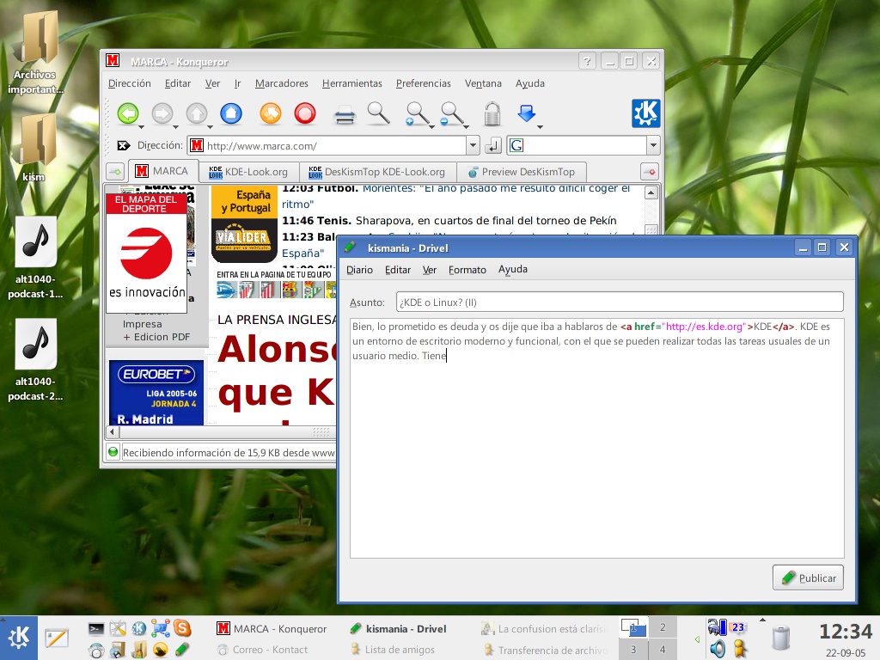Launch Skype from the panel
This screenshot has height=660, width=880.
click(182, 628)
